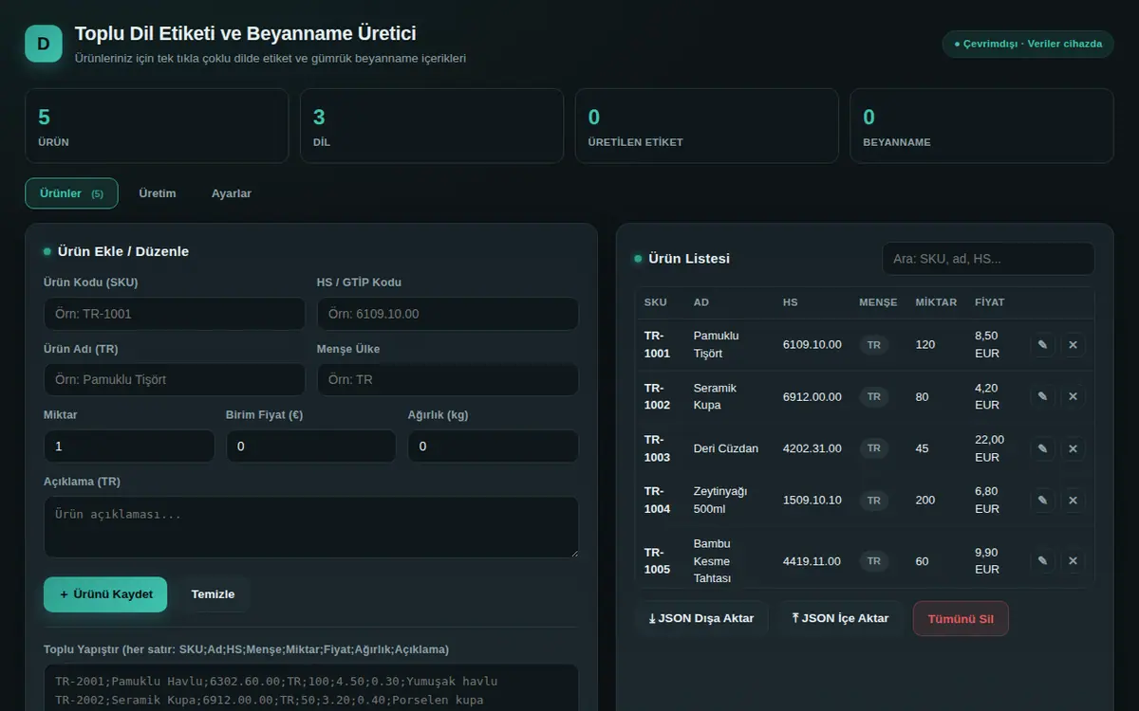Select the Birim Fiyat (€) field
Screen dimensions: 1139x711
[x=311, y=447]
